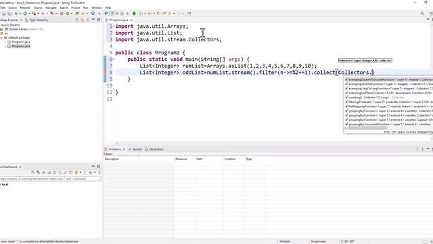Image resolution: width=433 pixels, height=244 pixels.
Task: Open Run button dropdown arrow
Action: click(x=29, y=14)
